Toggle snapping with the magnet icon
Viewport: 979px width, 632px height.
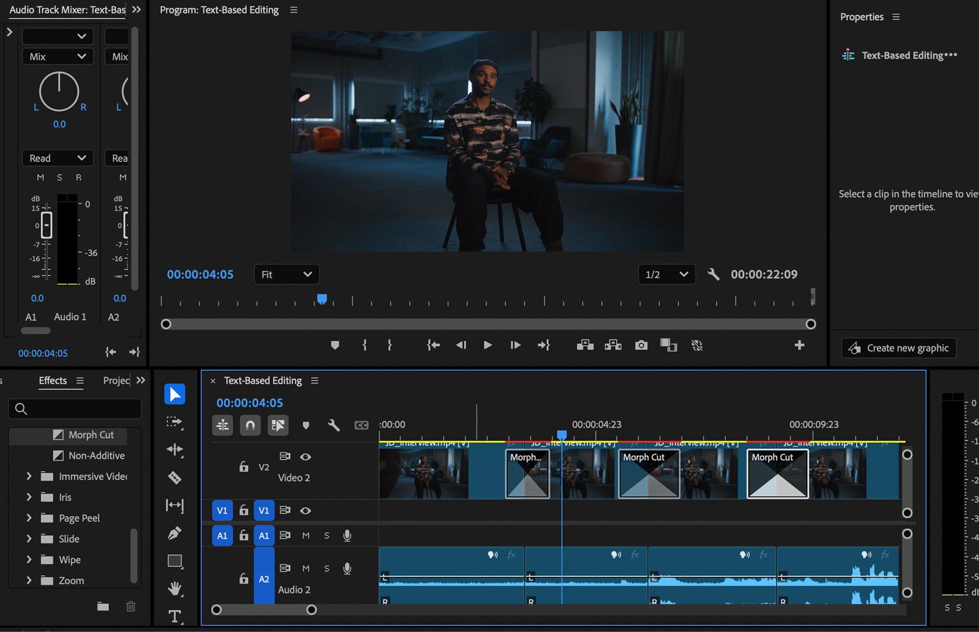click(x=250, y=425)
